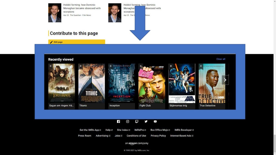Open the Inception title text
Viewport: 276px width, 155px height.
(115, 105)
